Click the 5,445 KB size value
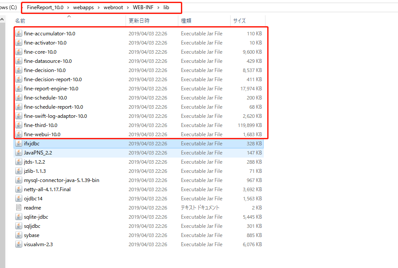The width and height of the screenshot is (398, 268). [x=252, y=217]
